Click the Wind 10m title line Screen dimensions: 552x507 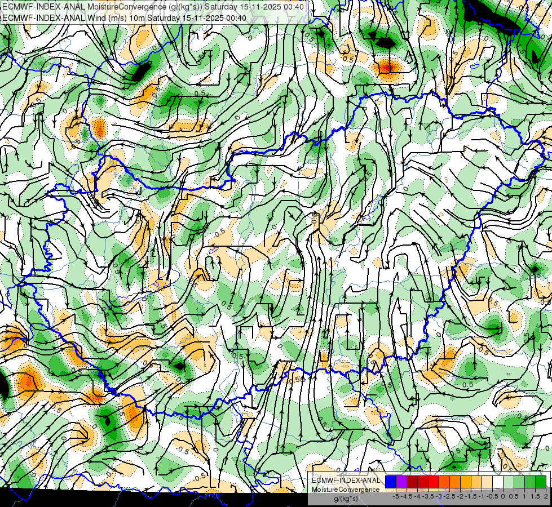(124, 17)
